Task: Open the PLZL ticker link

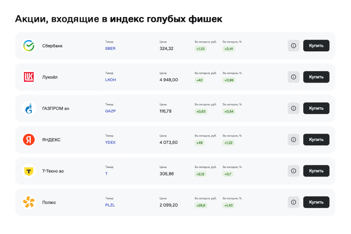Action: point(110,205)
